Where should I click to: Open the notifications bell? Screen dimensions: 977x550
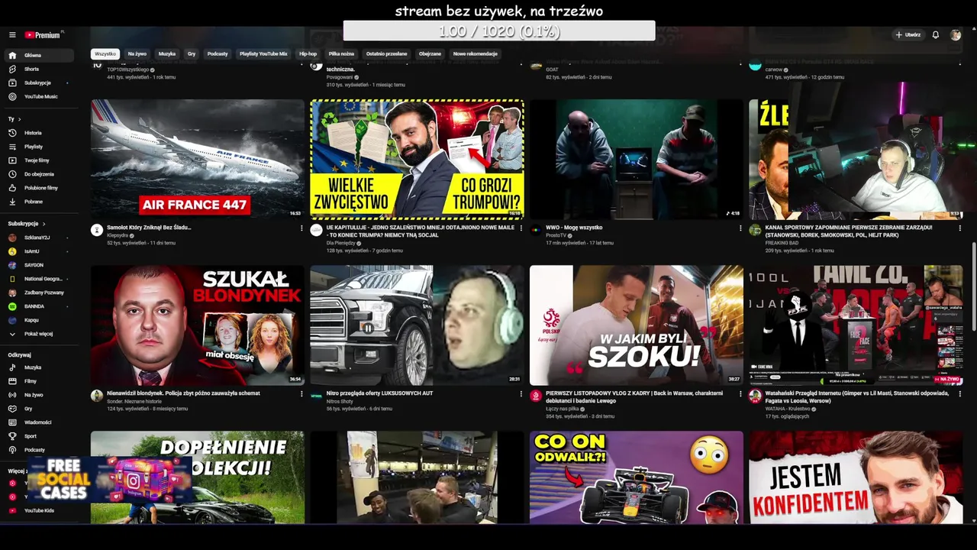pyautogui.click(x=936, y=35)
